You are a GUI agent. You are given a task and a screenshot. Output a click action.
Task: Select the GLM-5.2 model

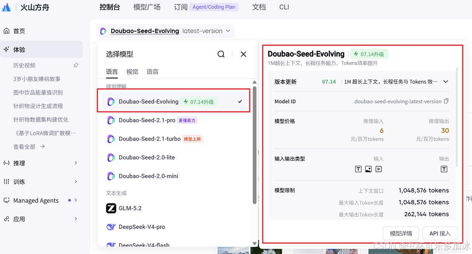click(175, 208)
